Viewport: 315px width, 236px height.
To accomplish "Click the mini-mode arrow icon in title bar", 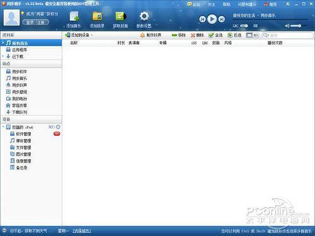I will click(288, 4).
